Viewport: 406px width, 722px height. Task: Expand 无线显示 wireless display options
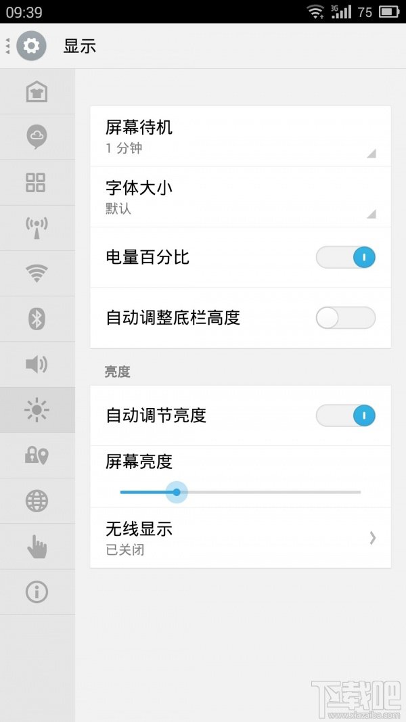(240, 538)
